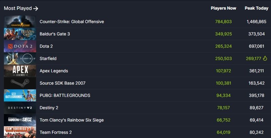Open the Most Played arrow link
The width and height of the screenshot is (271, 138).
(x=36, y=8)
